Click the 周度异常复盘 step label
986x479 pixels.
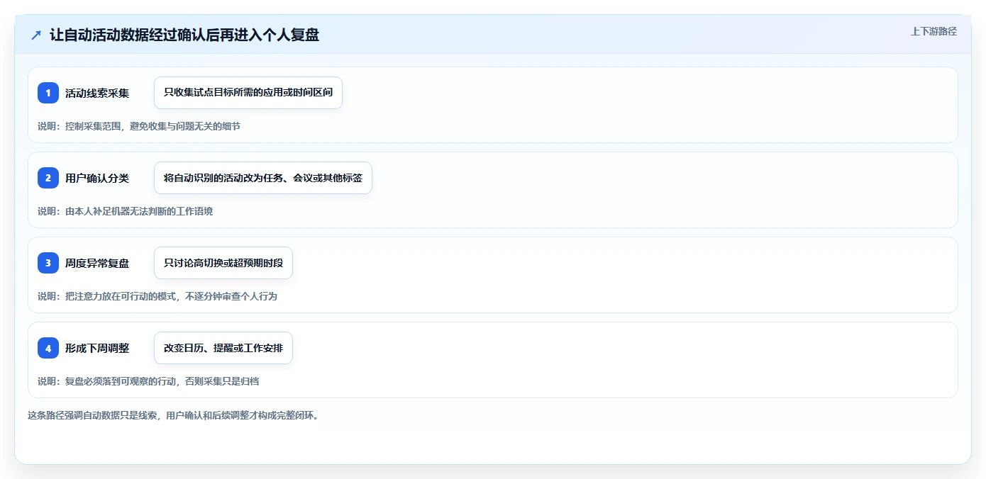pos(97,263)
